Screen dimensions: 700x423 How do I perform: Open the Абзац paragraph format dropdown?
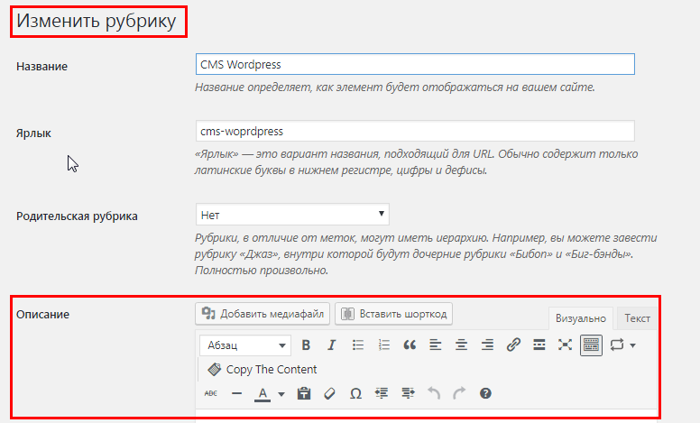pos(245,345)
